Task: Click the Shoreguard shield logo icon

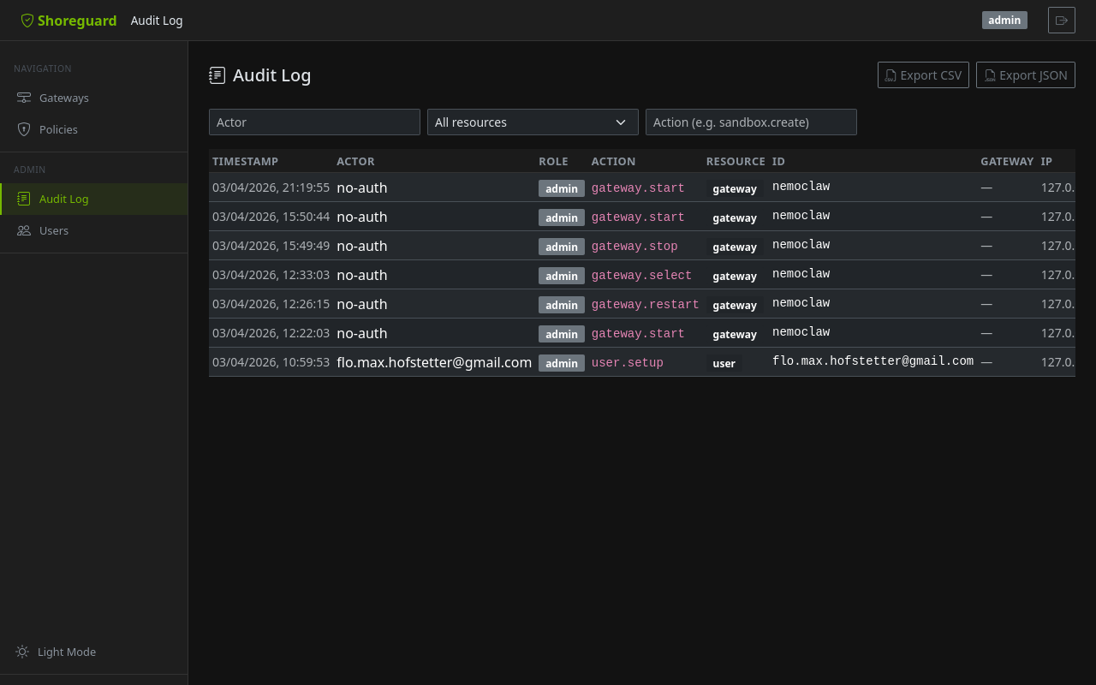Action: (27, 20)
